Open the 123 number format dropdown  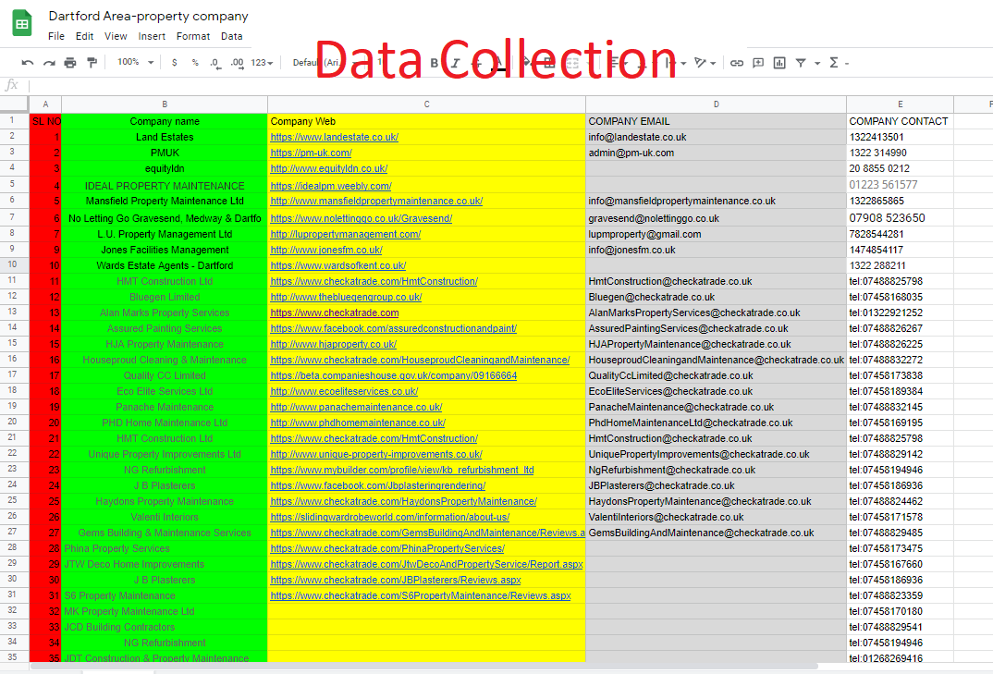(x=262, y=62)
